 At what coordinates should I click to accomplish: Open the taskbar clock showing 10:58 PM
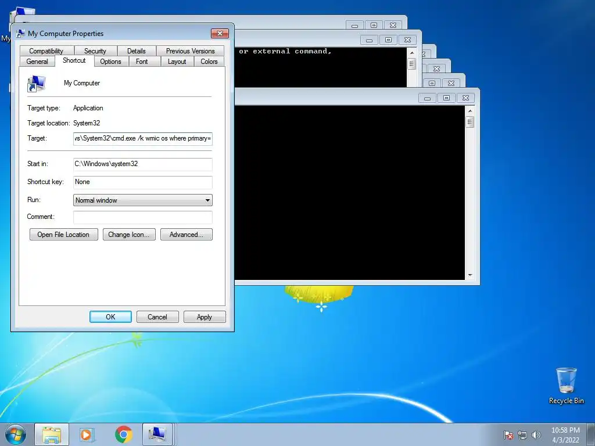tap(565, 435)
